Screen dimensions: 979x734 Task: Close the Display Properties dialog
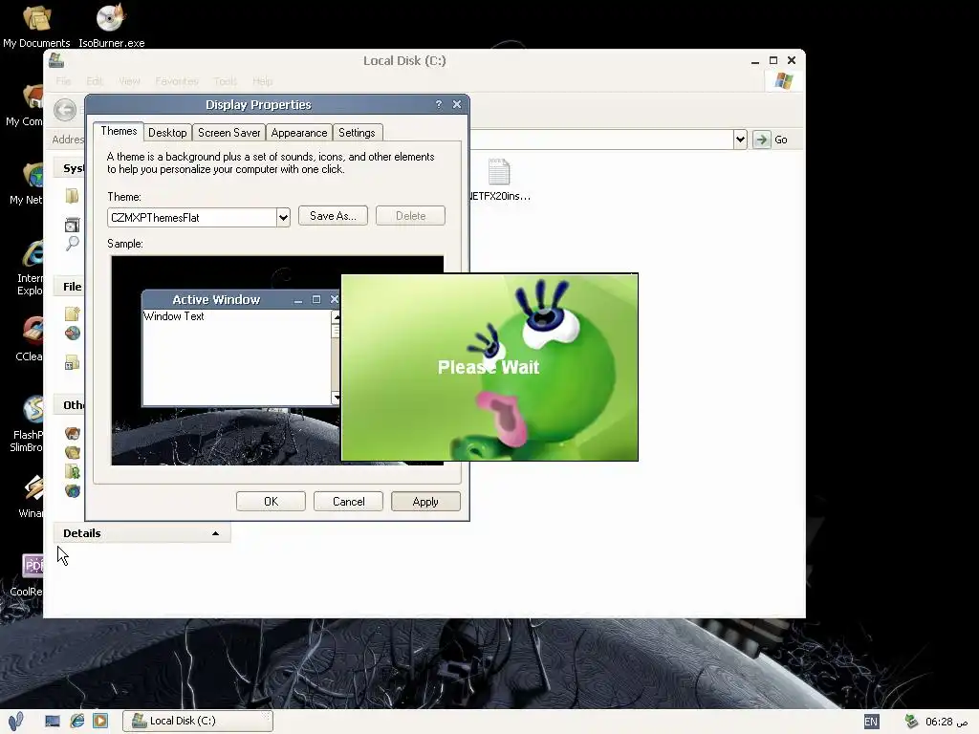(x=457, y=104)
